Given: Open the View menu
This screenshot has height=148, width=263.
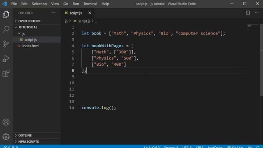Looking at the screenshot, I should (55, 4).
